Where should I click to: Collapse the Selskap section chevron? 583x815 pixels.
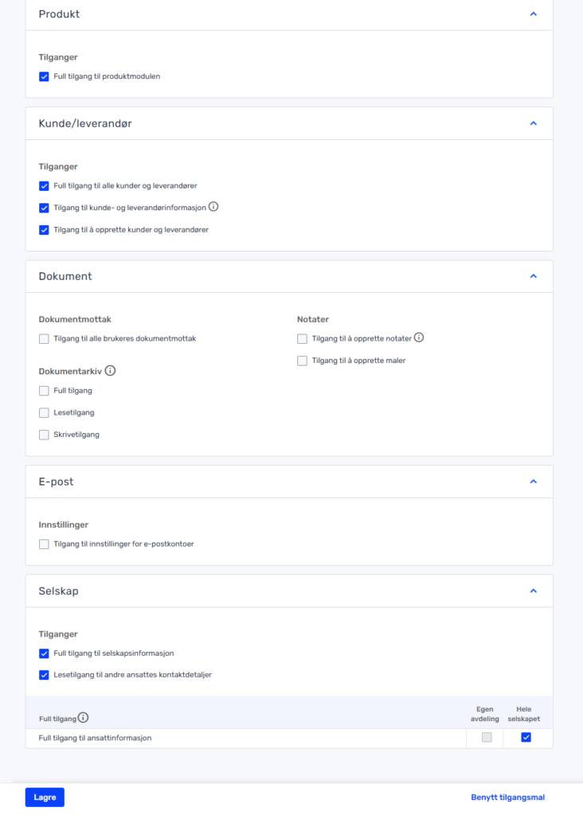coord(533,591)
